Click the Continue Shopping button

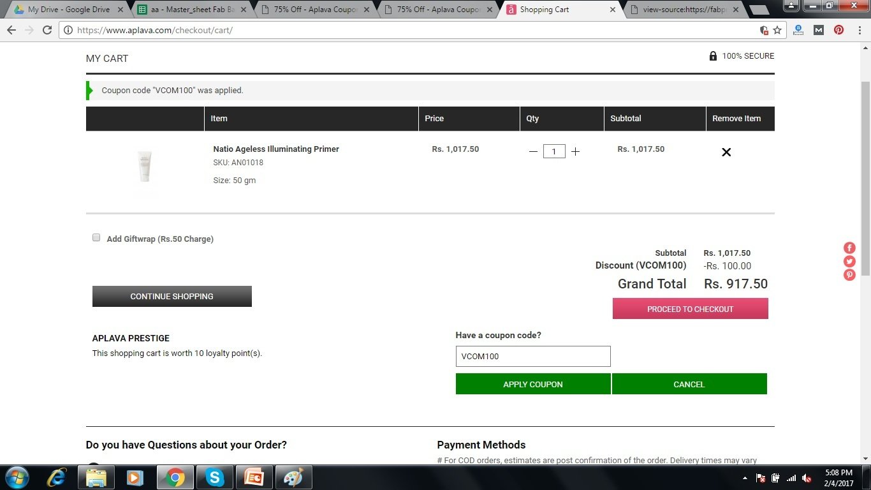pyautogui.click(x=172, y=296)
